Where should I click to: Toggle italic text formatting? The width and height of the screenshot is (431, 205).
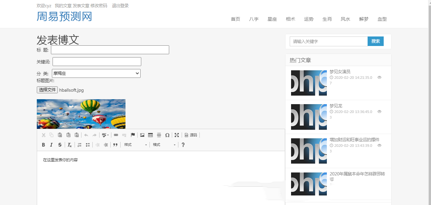[x=51, y=145]
